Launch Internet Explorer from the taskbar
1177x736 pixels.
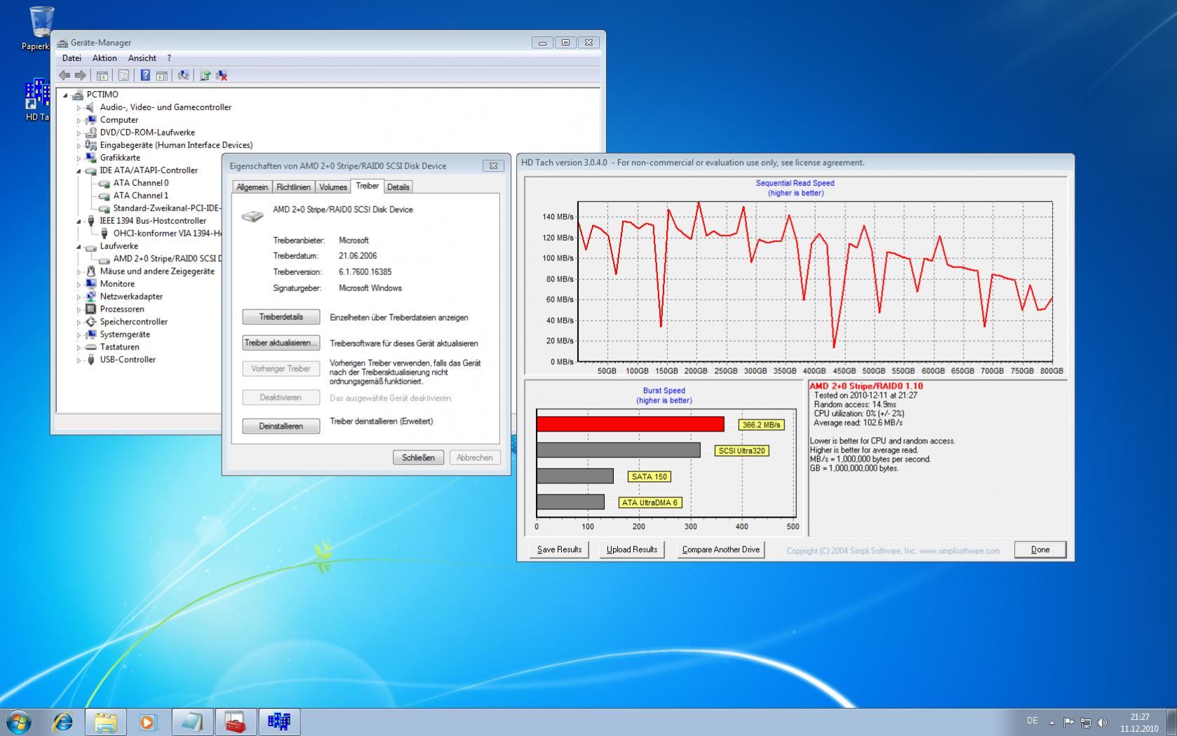(63, 721)
